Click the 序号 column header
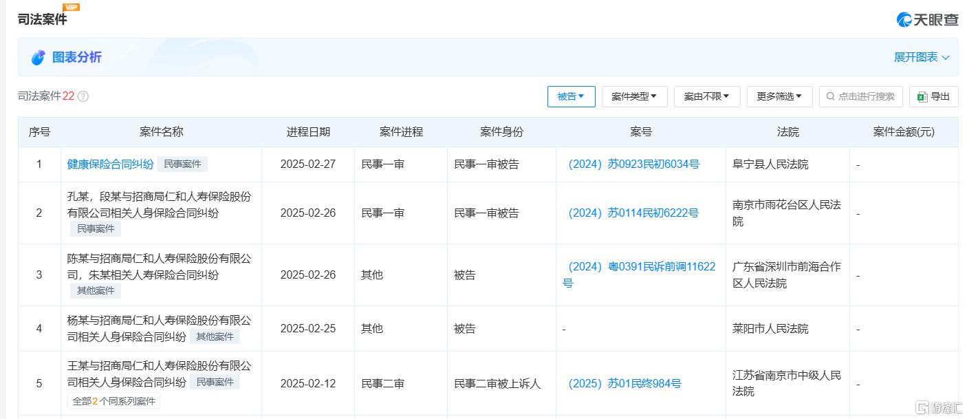 point(39,132)
